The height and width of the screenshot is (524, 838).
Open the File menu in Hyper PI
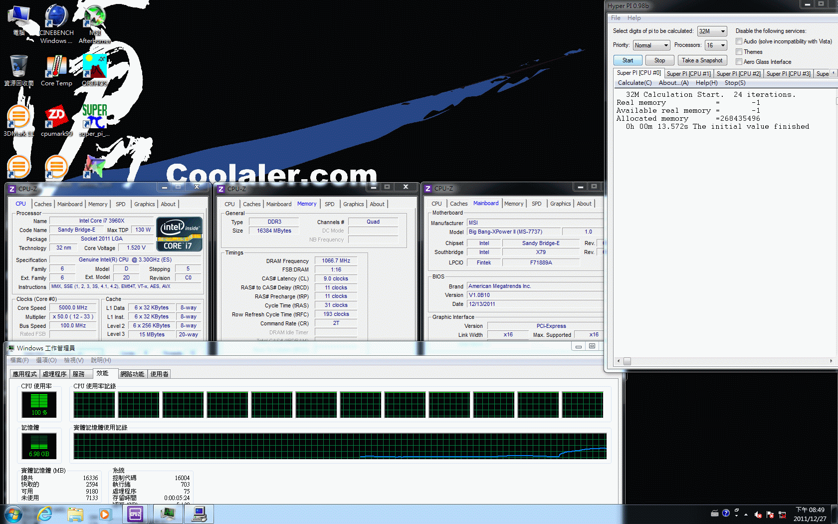pos(616,18)
